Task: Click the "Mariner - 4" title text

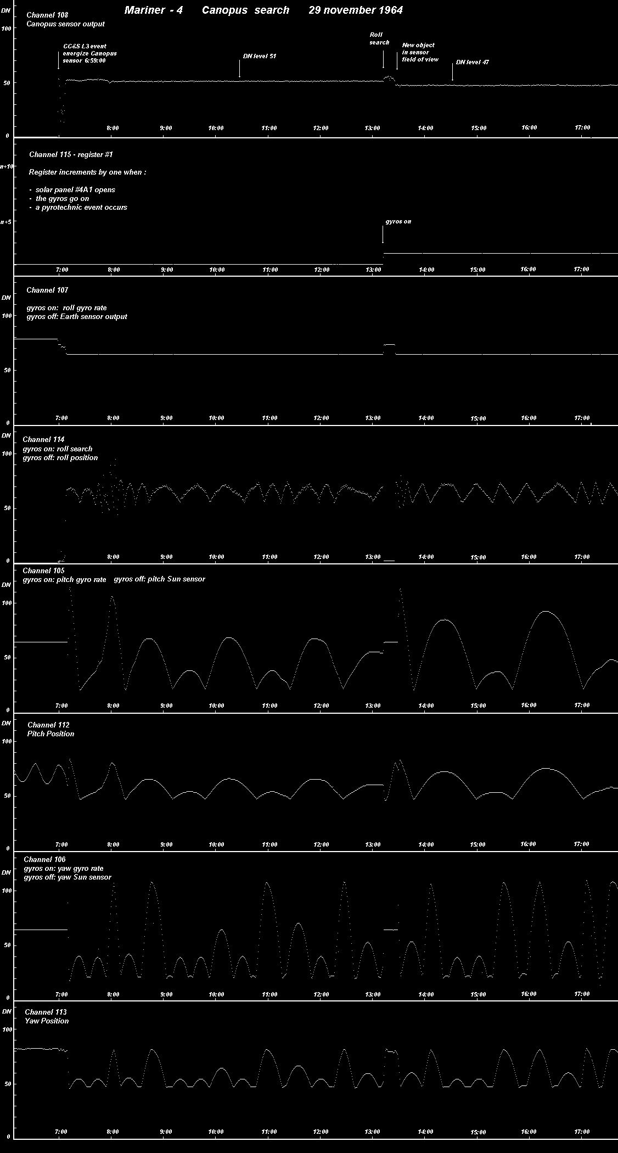Action: pos(154,10)
